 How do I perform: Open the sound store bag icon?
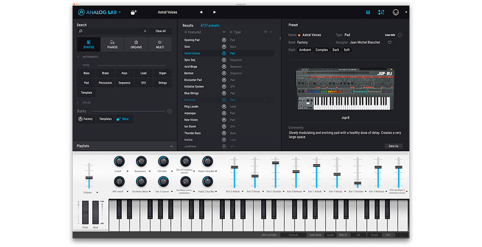point(133,12)
